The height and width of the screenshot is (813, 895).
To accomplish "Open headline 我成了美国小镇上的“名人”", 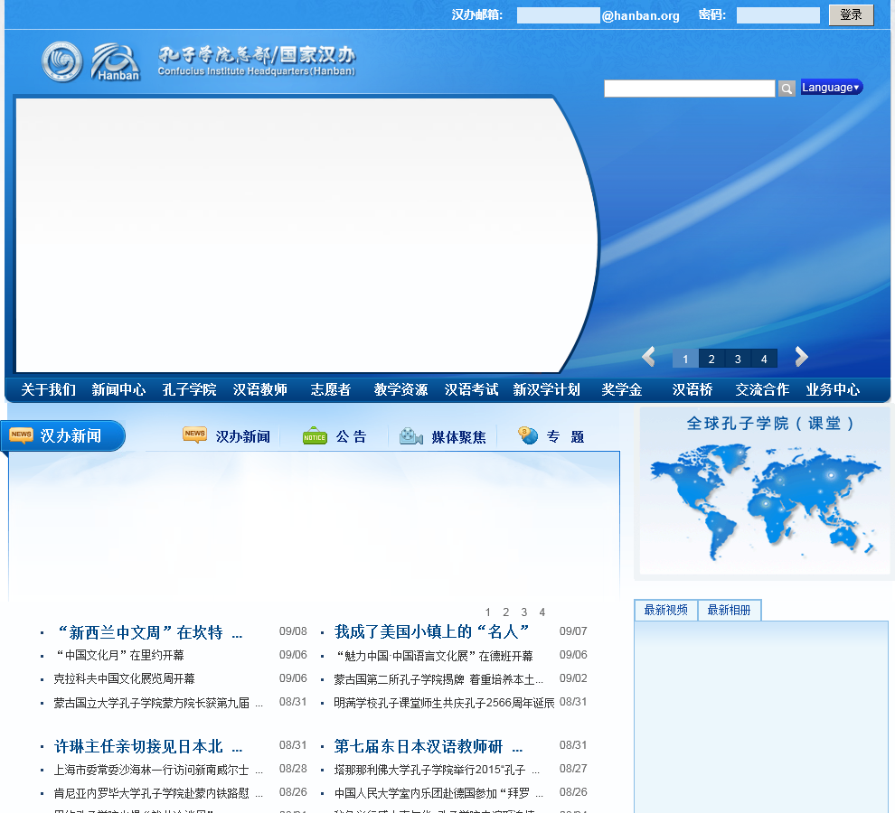I will coord(432,631).
